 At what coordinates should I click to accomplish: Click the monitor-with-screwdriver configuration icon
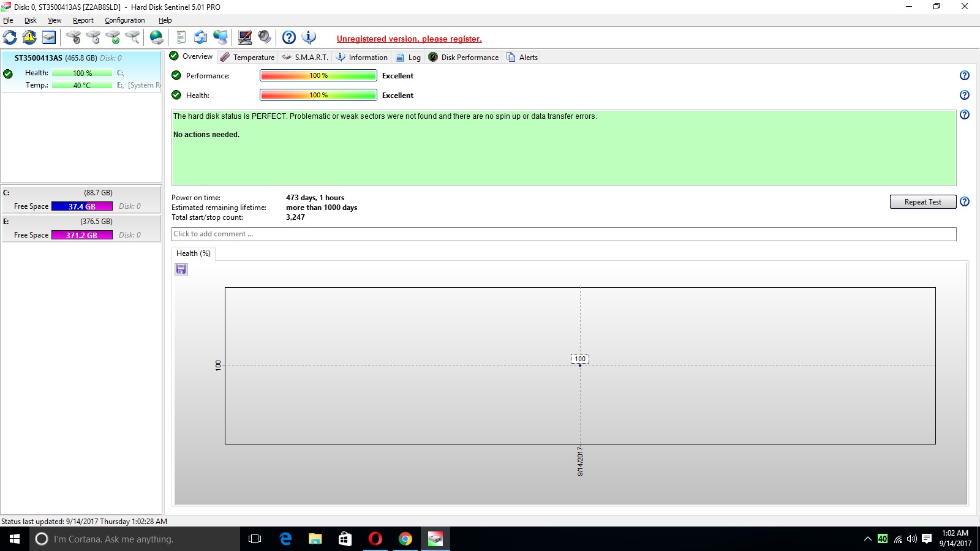coord(245,37)
